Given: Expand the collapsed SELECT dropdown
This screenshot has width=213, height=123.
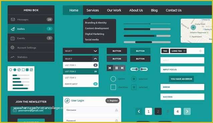Looking at the screenshot, I should click(81, 51).
